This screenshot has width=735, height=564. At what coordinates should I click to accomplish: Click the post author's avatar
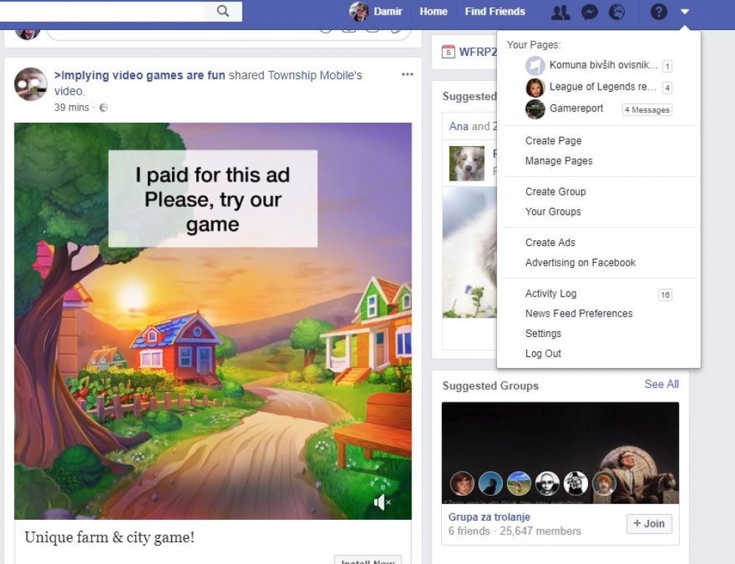click(x=30, y=84)
